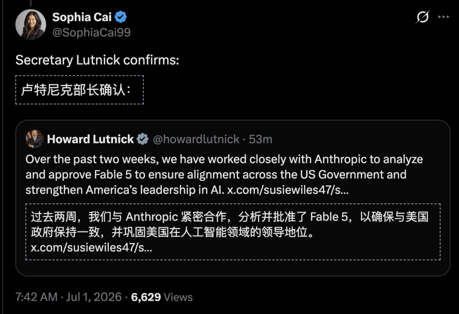Click the blue verified badge beside Sophia Cai
459x314 pixels.
click(x=121, y=17)
